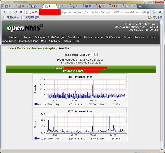Click the Log out link

click(153, 27)
